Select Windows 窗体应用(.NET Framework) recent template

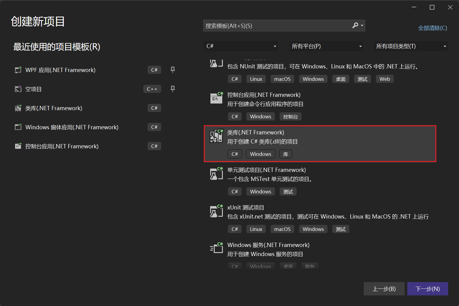point(72,127)
